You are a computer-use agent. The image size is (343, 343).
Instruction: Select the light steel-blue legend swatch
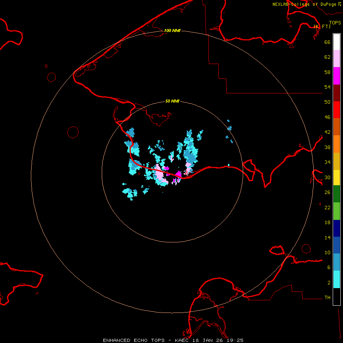(x=337, y=262)
